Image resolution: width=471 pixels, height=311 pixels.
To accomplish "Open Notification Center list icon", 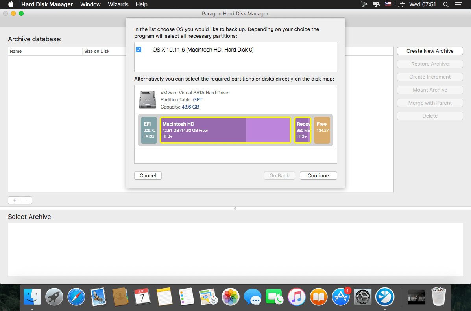I will point(458,4).
